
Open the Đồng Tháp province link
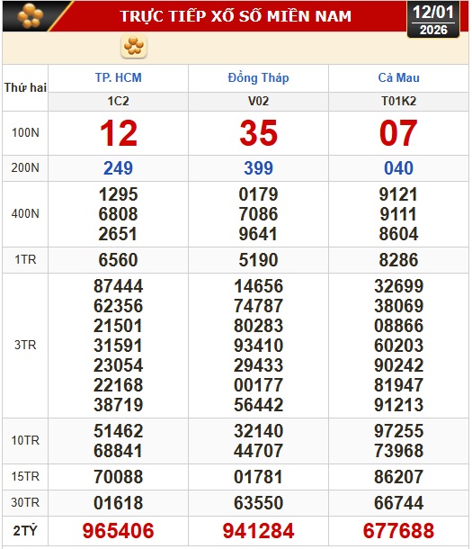tap(258, 77)
